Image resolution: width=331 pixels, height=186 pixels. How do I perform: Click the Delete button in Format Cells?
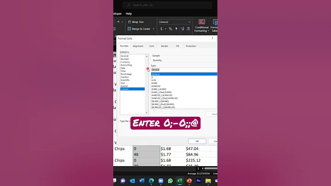(212, 114)
